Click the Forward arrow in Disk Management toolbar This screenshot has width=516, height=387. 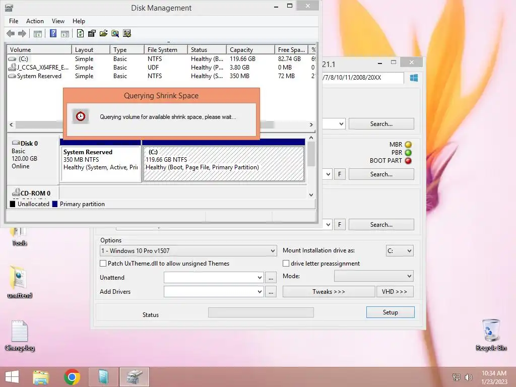tap(22, 33)
